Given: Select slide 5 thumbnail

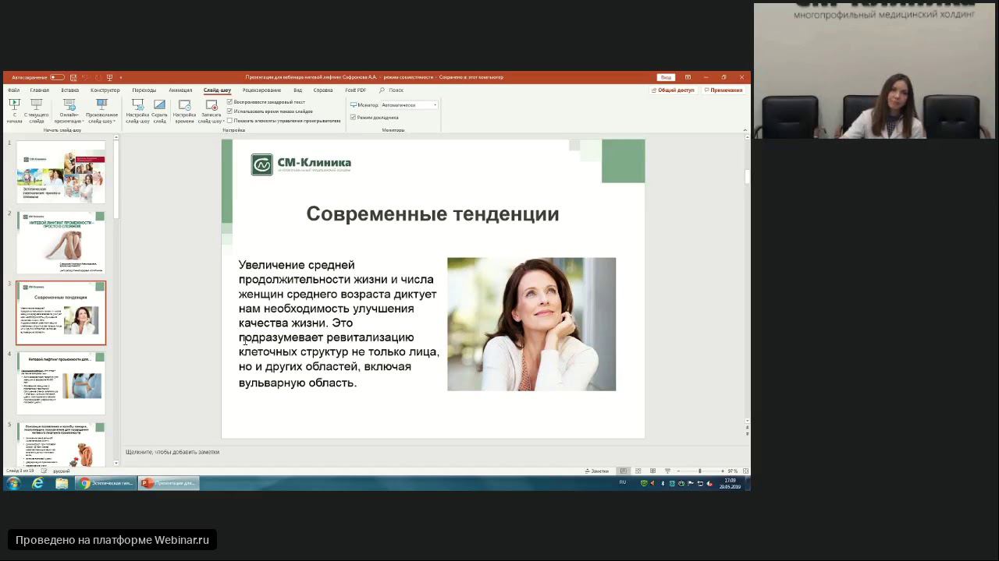Looking at the screenshot, I should (x=61, y=445).
